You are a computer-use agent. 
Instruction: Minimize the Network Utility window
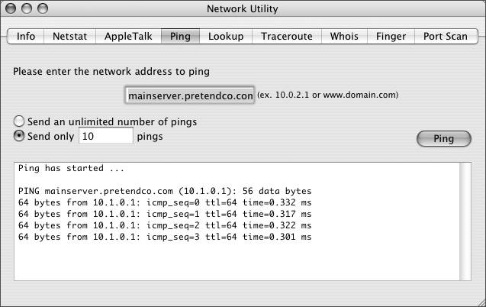coord(27,8)
